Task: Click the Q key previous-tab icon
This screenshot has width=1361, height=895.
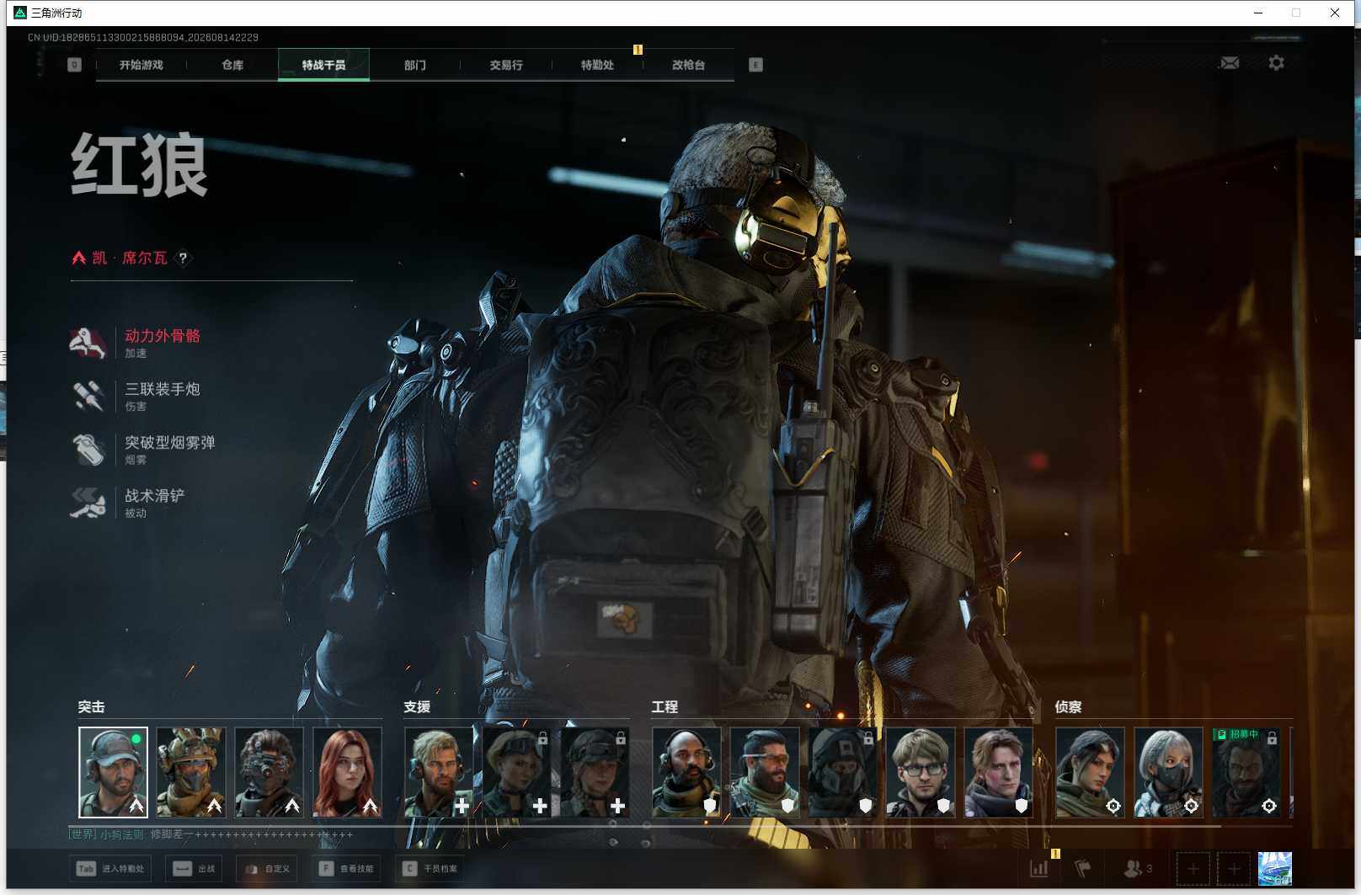Action: [x=74, y=65]
